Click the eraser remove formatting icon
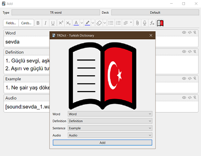201x156 pixels. tap(99, 23)
